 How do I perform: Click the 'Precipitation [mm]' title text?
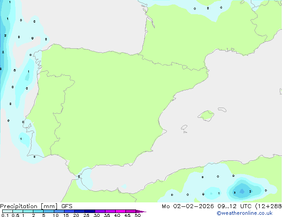(29, 206)
